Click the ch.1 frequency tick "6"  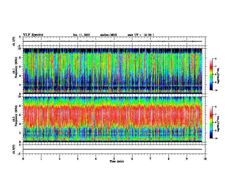click(x=20, y=67)
